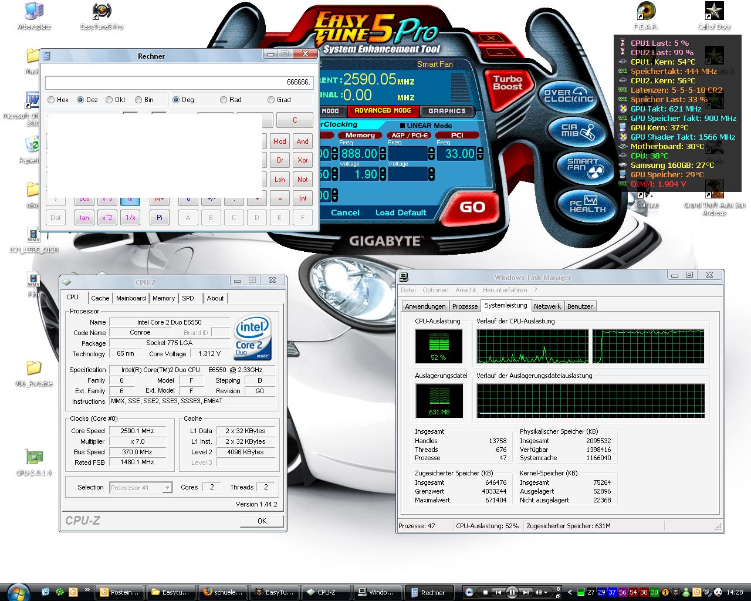Switch to the Windows Task-Manager taskbar button
Viewport: 751px width, 601px height.
click(377, 592)
